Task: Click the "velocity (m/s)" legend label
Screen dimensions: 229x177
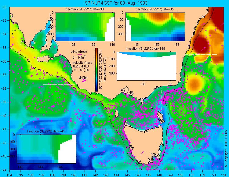Action: click(82, 63)
